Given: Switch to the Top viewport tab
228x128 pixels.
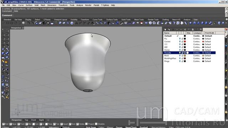Looking at the screenshot, I should [26, 120].
